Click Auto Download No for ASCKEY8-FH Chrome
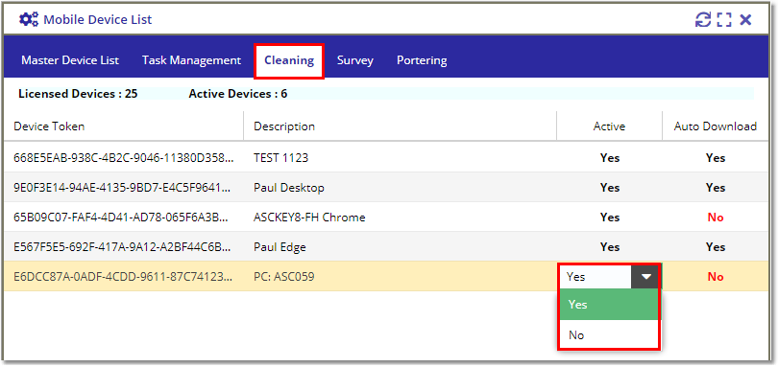This screenshot has width=778, height=367. (x=716, y=218)
